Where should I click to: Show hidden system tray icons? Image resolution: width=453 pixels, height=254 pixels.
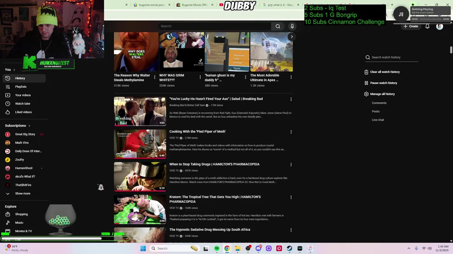pos(409,248)
